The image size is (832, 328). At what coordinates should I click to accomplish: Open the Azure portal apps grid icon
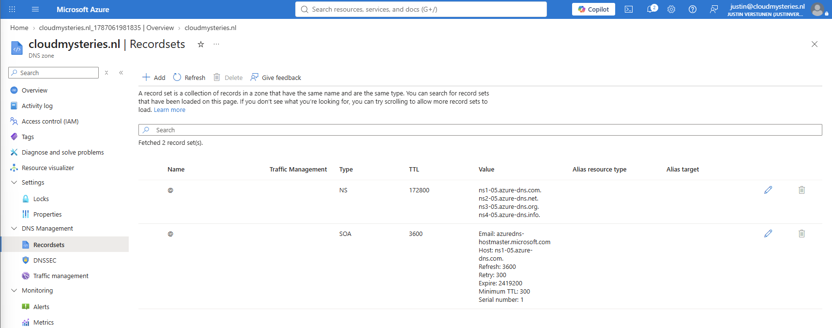pos(12,9)
